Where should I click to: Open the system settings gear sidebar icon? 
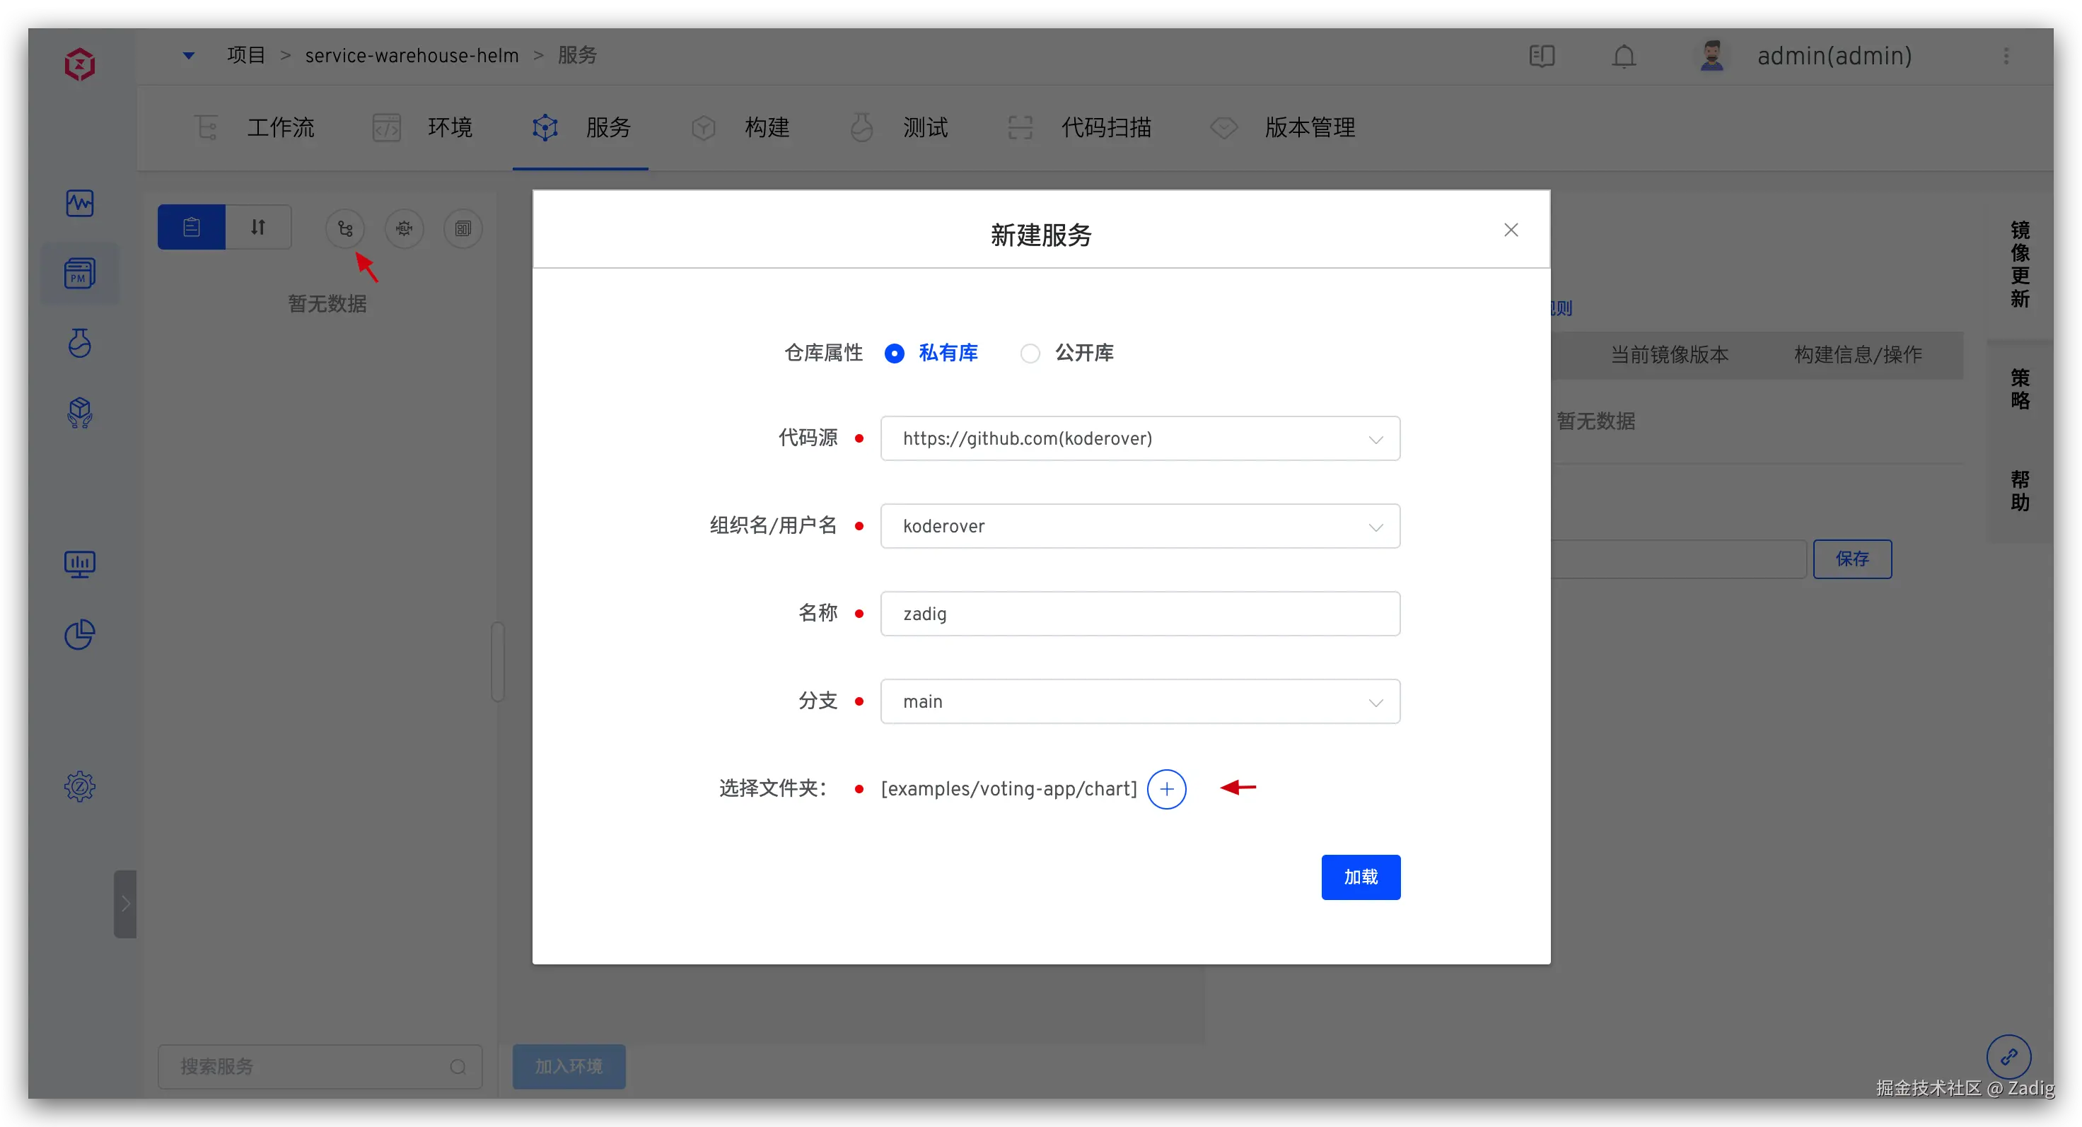(79, 786)
